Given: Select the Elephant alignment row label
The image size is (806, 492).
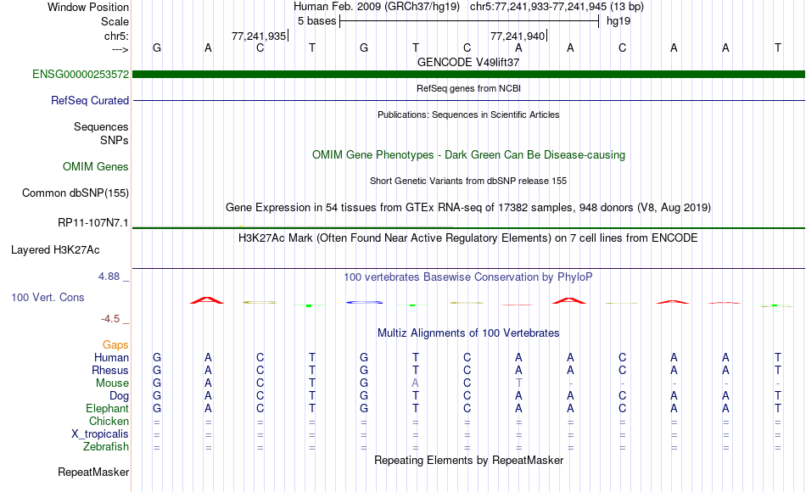Looking at the screenshot, I should coord(108,408).
